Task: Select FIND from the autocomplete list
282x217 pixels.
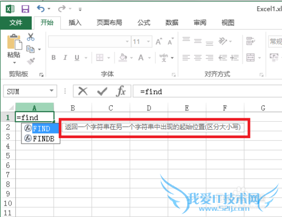Action: [41, 129]
